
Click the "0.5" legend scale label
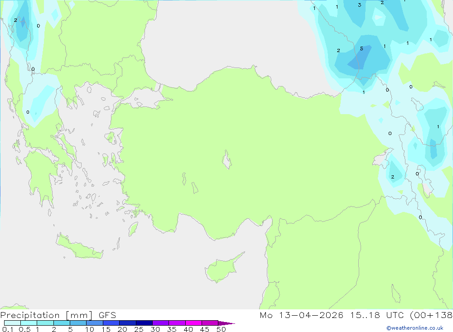(x=24, y=329)
